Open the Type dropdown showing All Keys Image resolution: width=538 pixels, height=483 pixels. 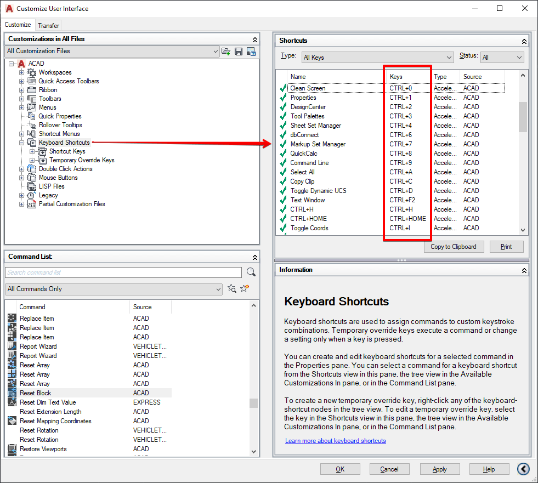(x=378, y=57)
